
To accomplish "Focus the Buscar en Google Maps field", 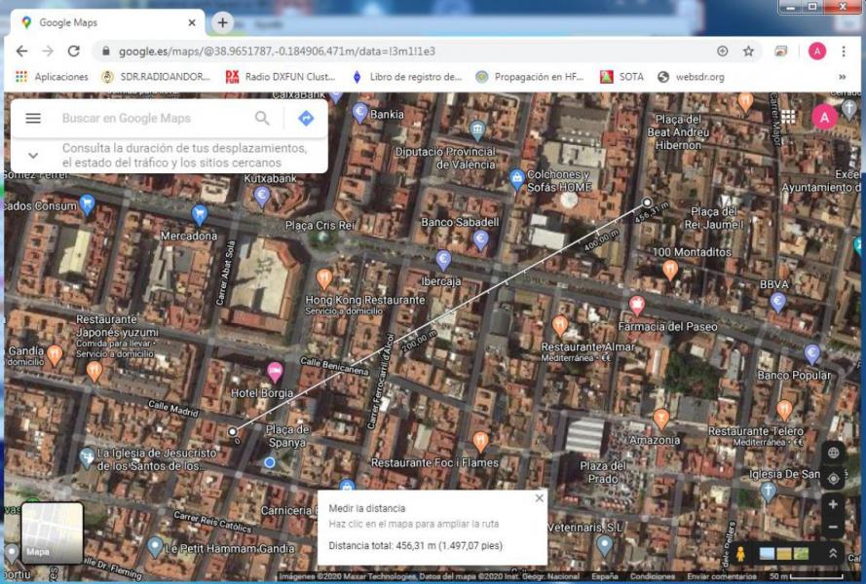I will [151, 119].
